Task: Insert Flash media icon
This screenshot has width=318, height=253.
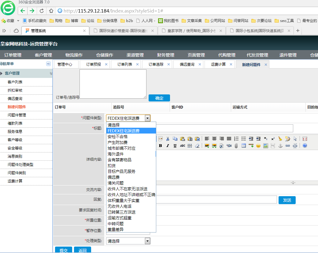Action: click(x=222, y=145)
